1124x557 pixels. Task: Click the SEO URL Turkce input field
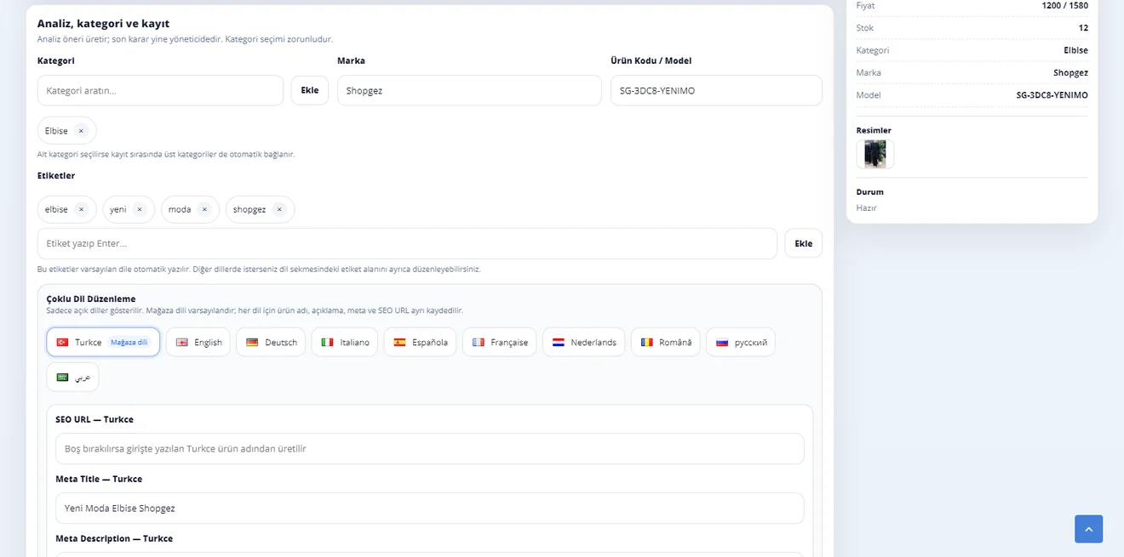[430, 449]
